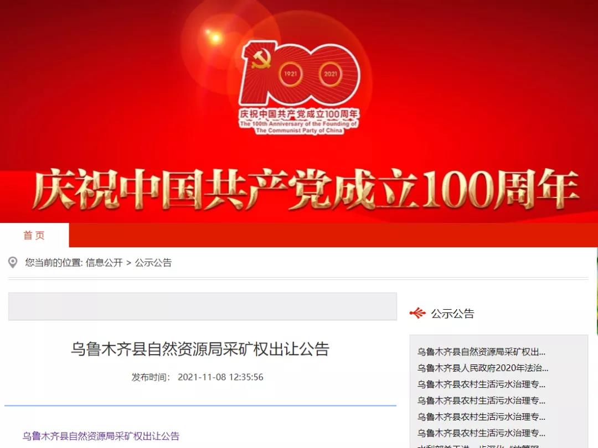Click the golden 庆祝中国共产党成立100周年 banner text
The height and width of the screenshot is (448, 598).
305,189
